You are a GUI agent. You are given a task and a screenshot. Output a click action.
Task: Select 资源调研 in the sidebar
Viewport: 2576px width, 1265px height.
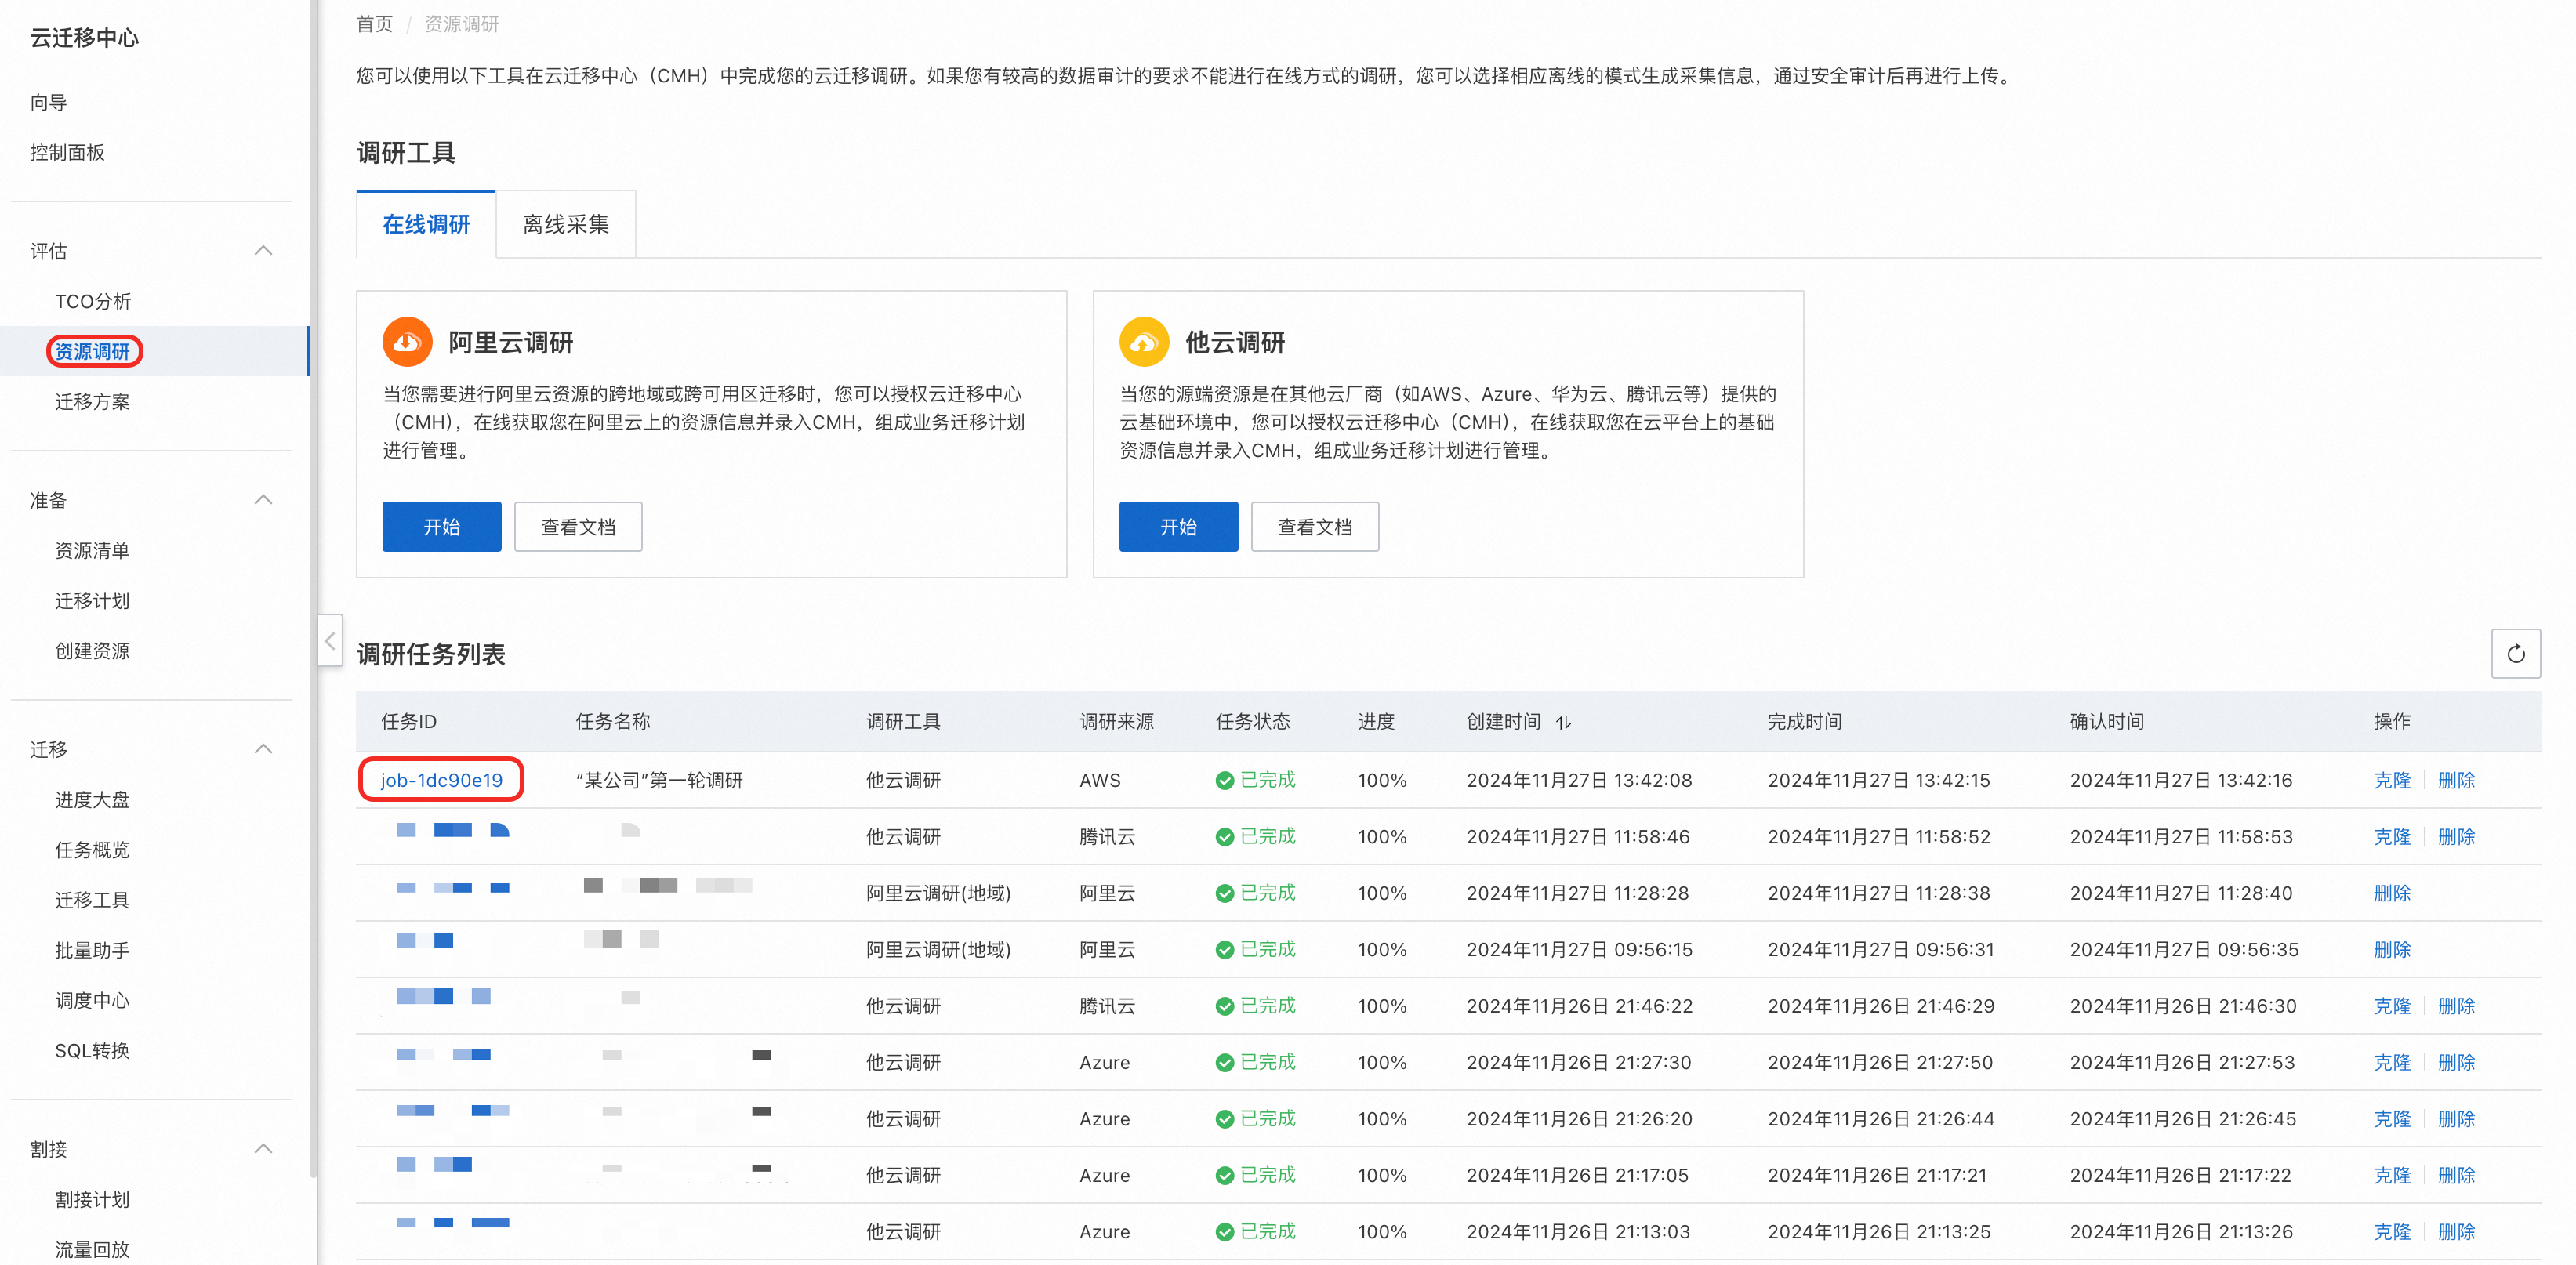coord(93,351)
